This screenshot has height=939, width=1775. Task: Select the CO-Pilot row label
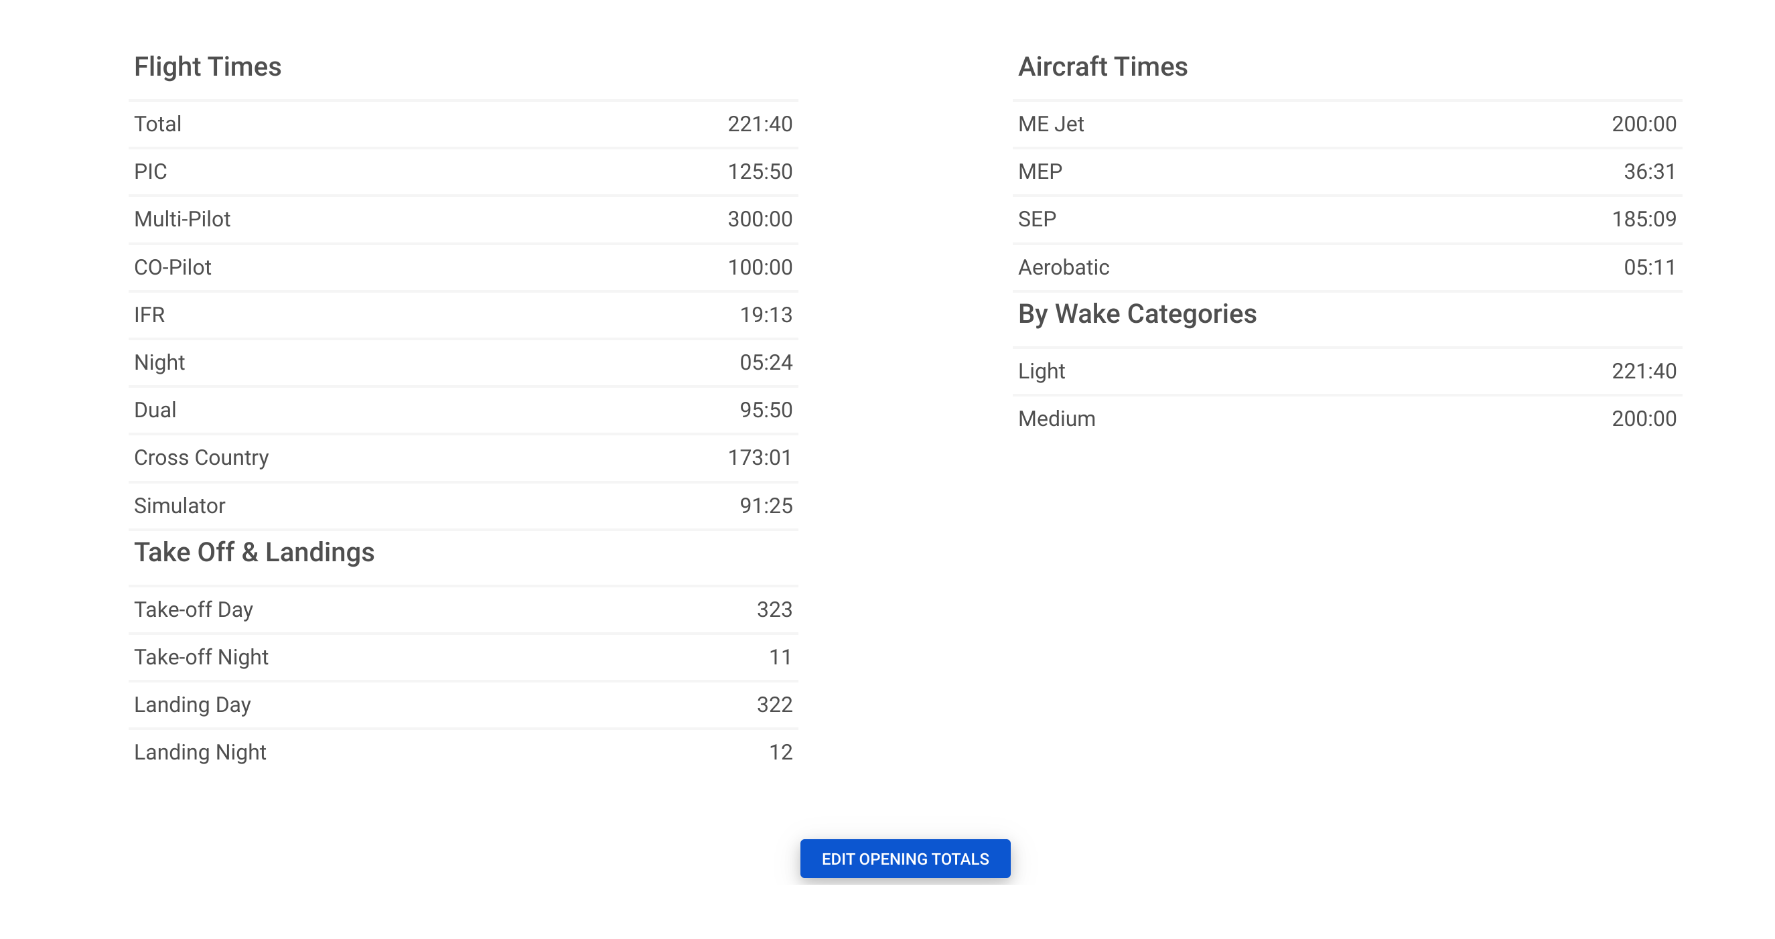[x=172, y=267]
